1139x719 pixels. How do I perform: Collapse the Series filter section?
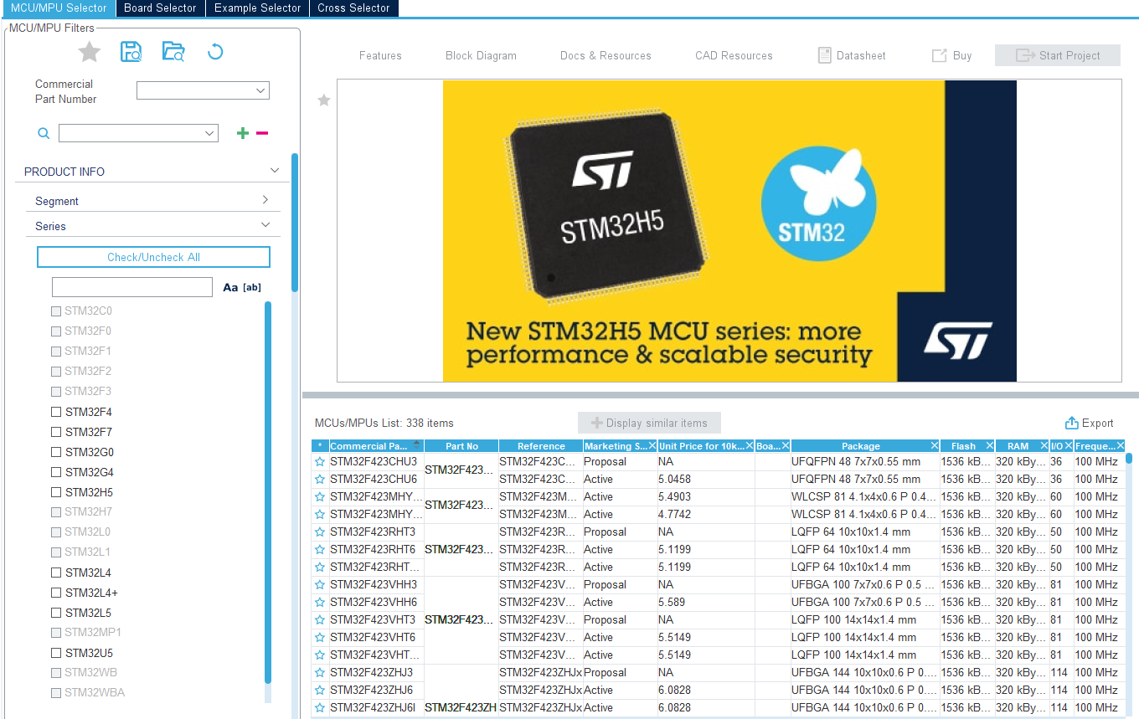coord(265,224)
